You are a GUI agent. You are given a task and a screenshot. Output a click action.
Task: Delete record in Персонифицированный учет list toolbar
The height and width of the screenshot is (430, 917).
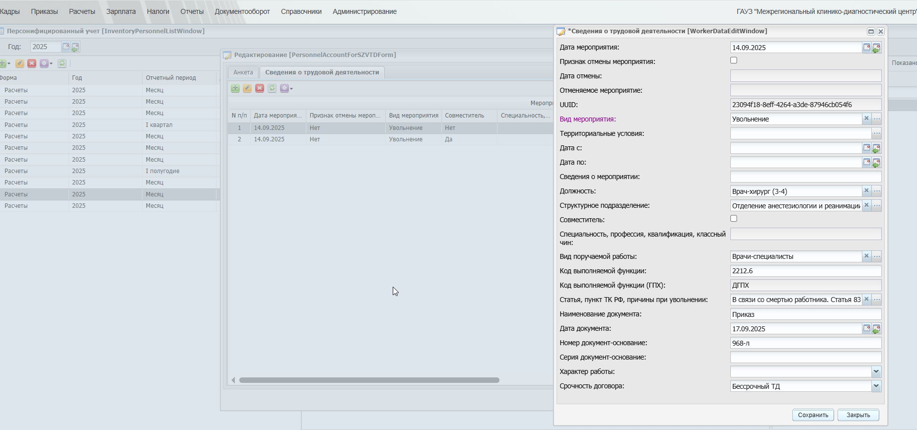[32, 63]
